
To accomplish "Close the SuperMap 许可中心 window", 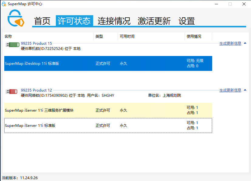I will 244,4.
